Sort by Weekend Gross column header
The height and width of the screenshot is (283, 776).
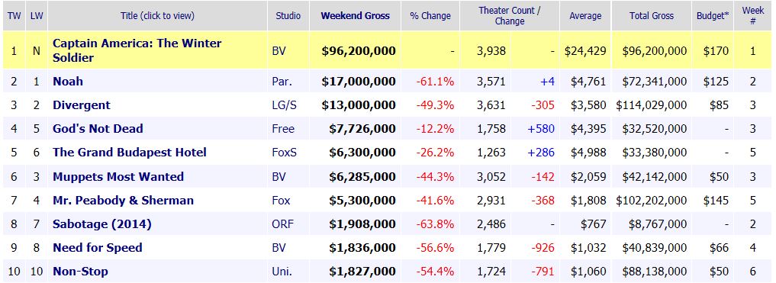[356, 16]
